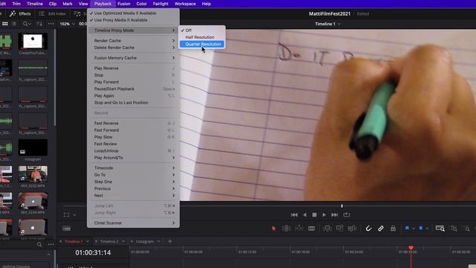Switch to the Timeline 2 tab

point(109,241)
